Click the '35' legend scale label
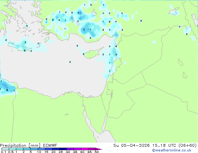Image resolution: width=198 pixels, height=153 pixels. (x=75, y=152)
